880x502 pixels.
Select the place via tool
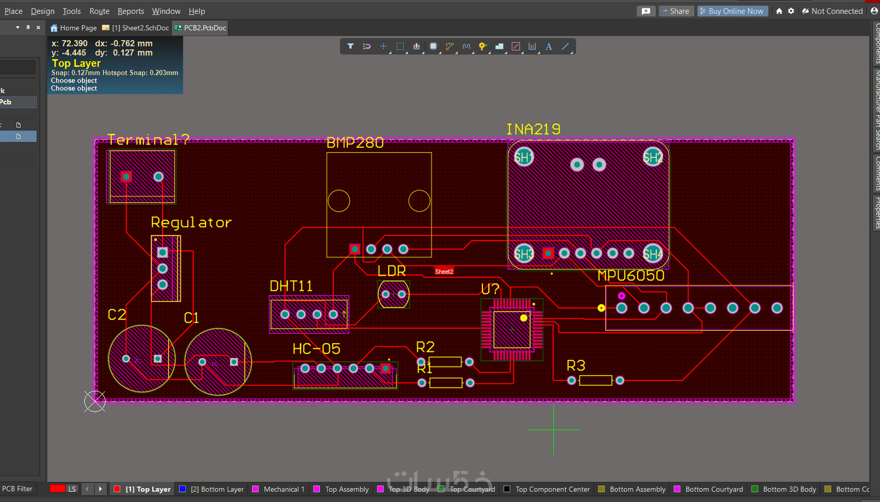click(482, 47)
